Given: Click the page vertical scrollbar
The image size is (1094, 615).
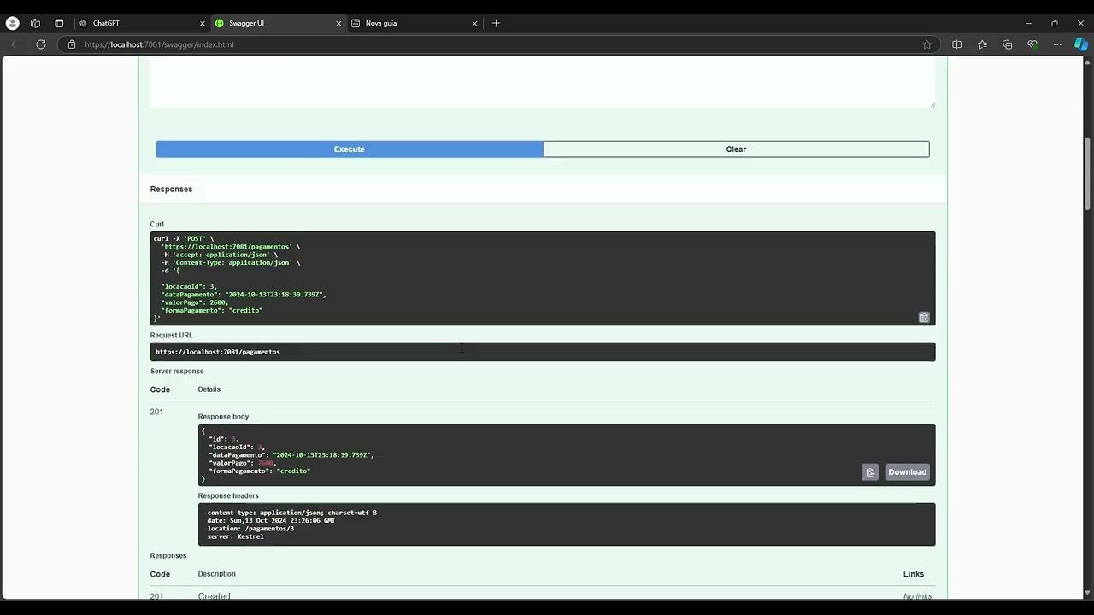Looking at the screenshot, I should (1087, 173).
